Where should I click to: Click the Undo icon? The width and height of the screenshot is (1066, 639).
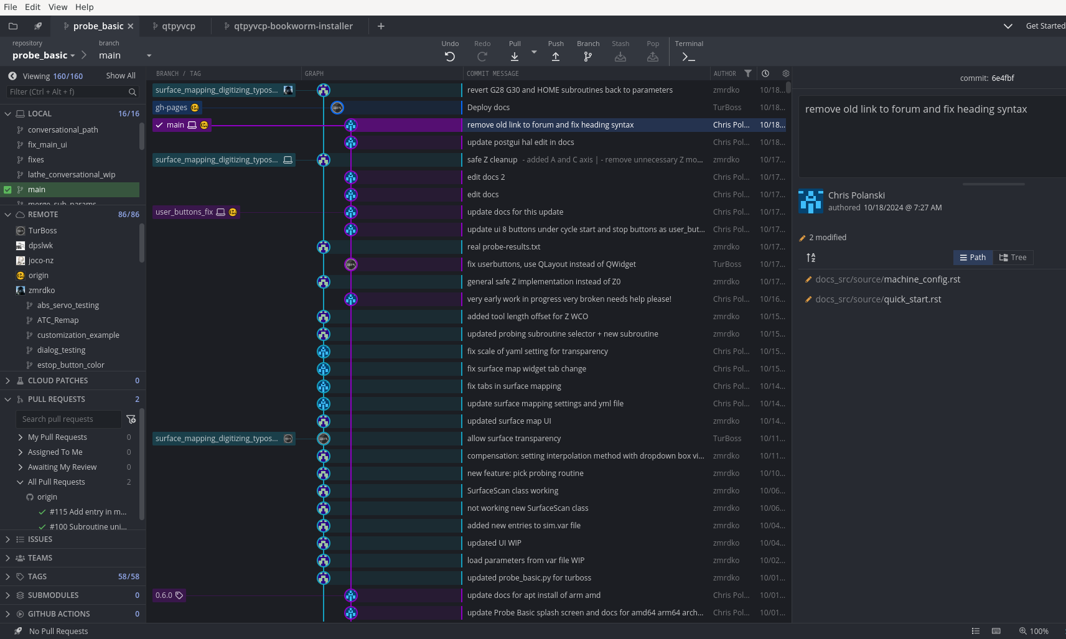(450, 57)
